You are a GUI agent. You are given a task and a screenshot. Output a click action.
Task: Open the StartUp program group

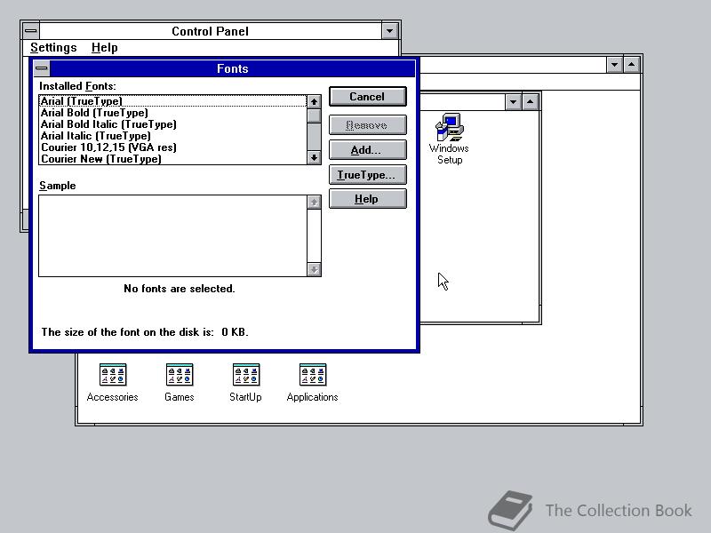click(245, 374)
